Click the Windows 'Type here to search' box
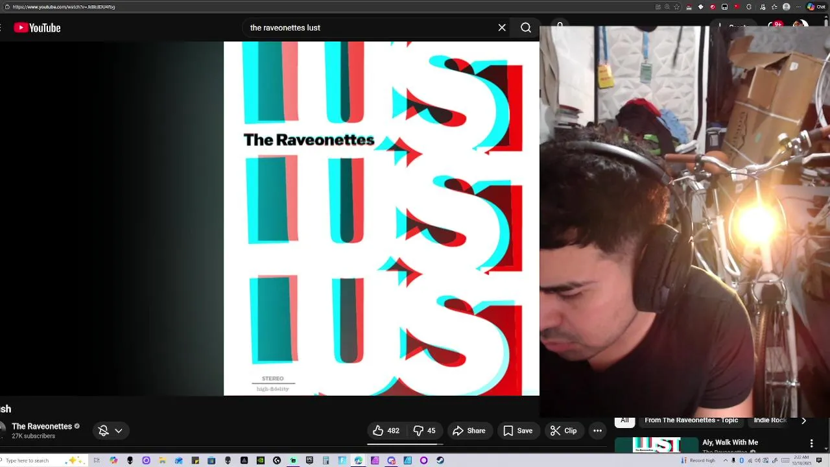 (45, 461)
